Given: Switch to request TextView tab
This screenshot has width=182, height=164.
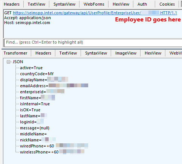Looking at the screenshot, I should (37, 4).
